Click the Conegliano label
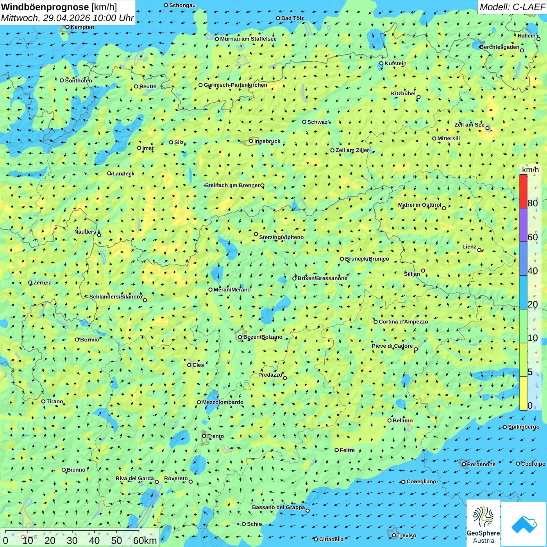 pos(421,481)
